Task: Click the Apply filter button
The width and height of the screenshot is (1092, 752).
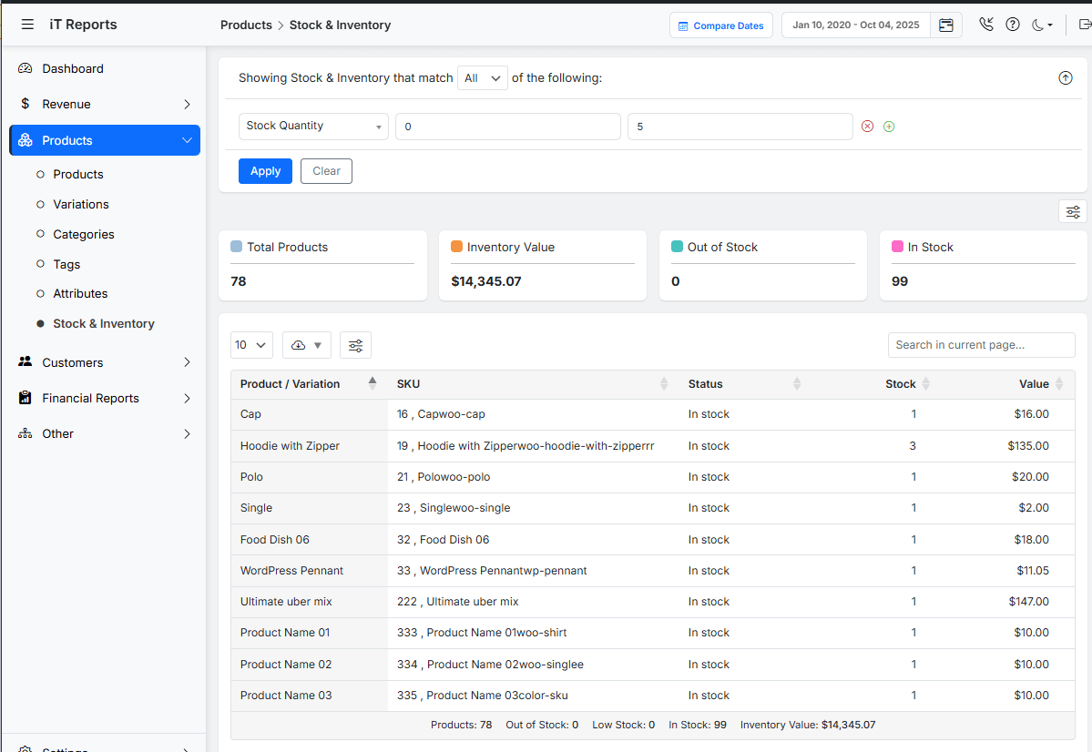Action: pyautogui.click(x=265, y=171)
